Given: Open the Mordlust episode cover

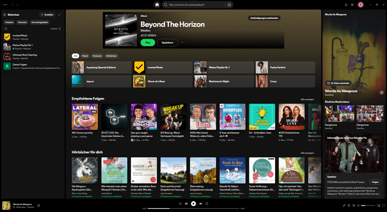Looking at the screenshot, I should (292, 117).
